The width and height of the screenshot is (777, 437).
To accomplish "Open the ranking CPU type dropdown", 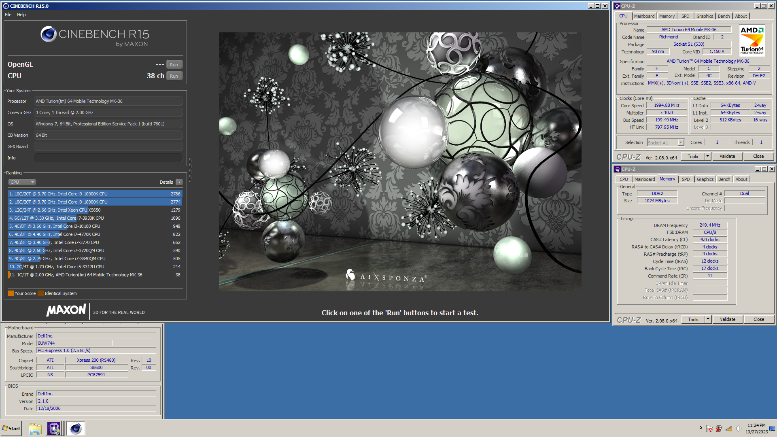I will coord(22,182).
